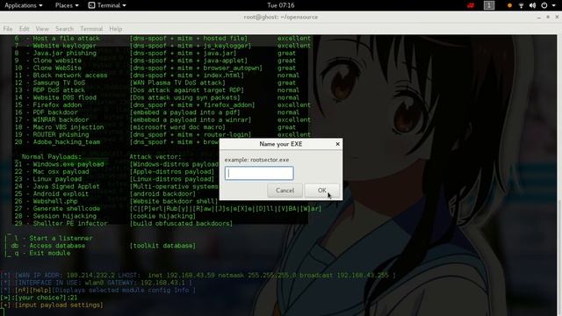The width and height of the screenshot is (562, 316).
Task: Focus the EXE name text field
Action: pos(259,173)
